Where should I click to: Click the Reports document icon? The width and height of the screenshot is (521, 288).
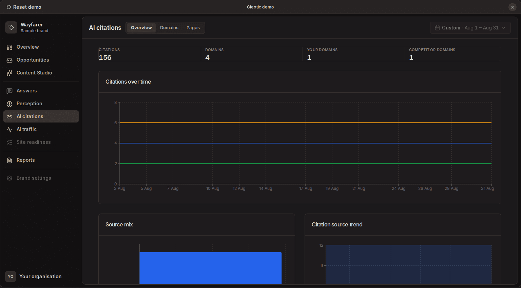(x=9, y=160)
